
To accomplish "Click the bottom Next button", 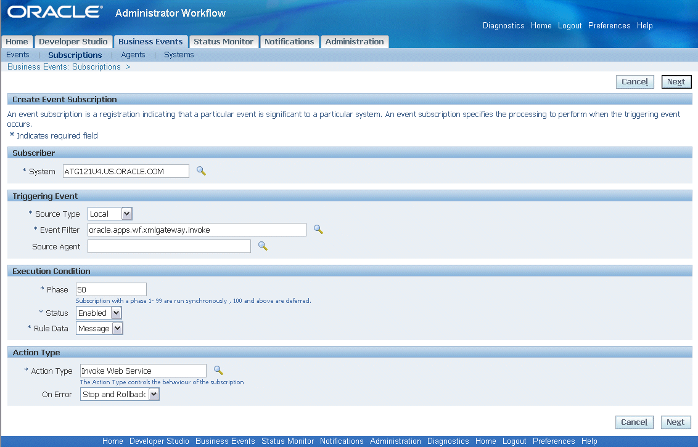I will pyautogui.click(x=676, y=422).
